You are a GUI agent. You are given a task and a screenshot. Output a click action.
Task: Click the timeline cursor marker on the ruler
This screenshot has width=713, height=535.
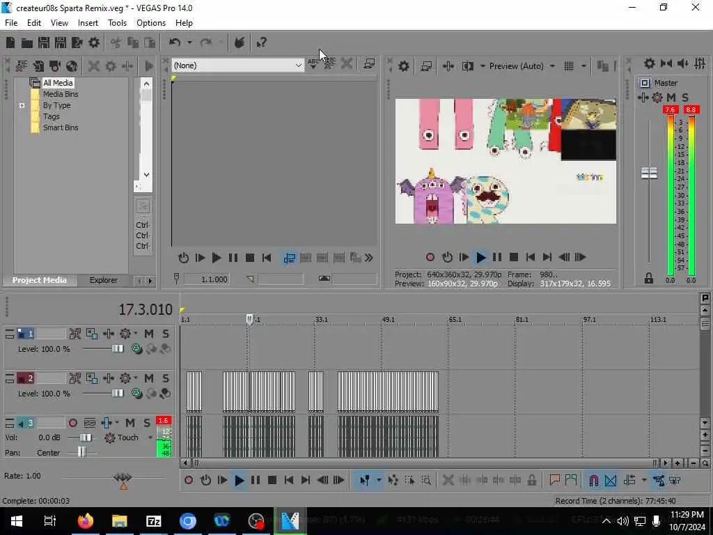click(249, 319)
